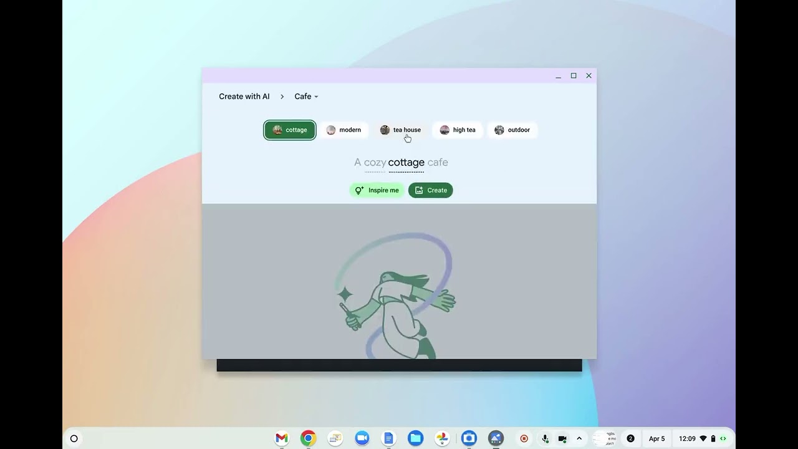
Task: Open Google Docs from the shelf
Action: click(x=388, y=438)
